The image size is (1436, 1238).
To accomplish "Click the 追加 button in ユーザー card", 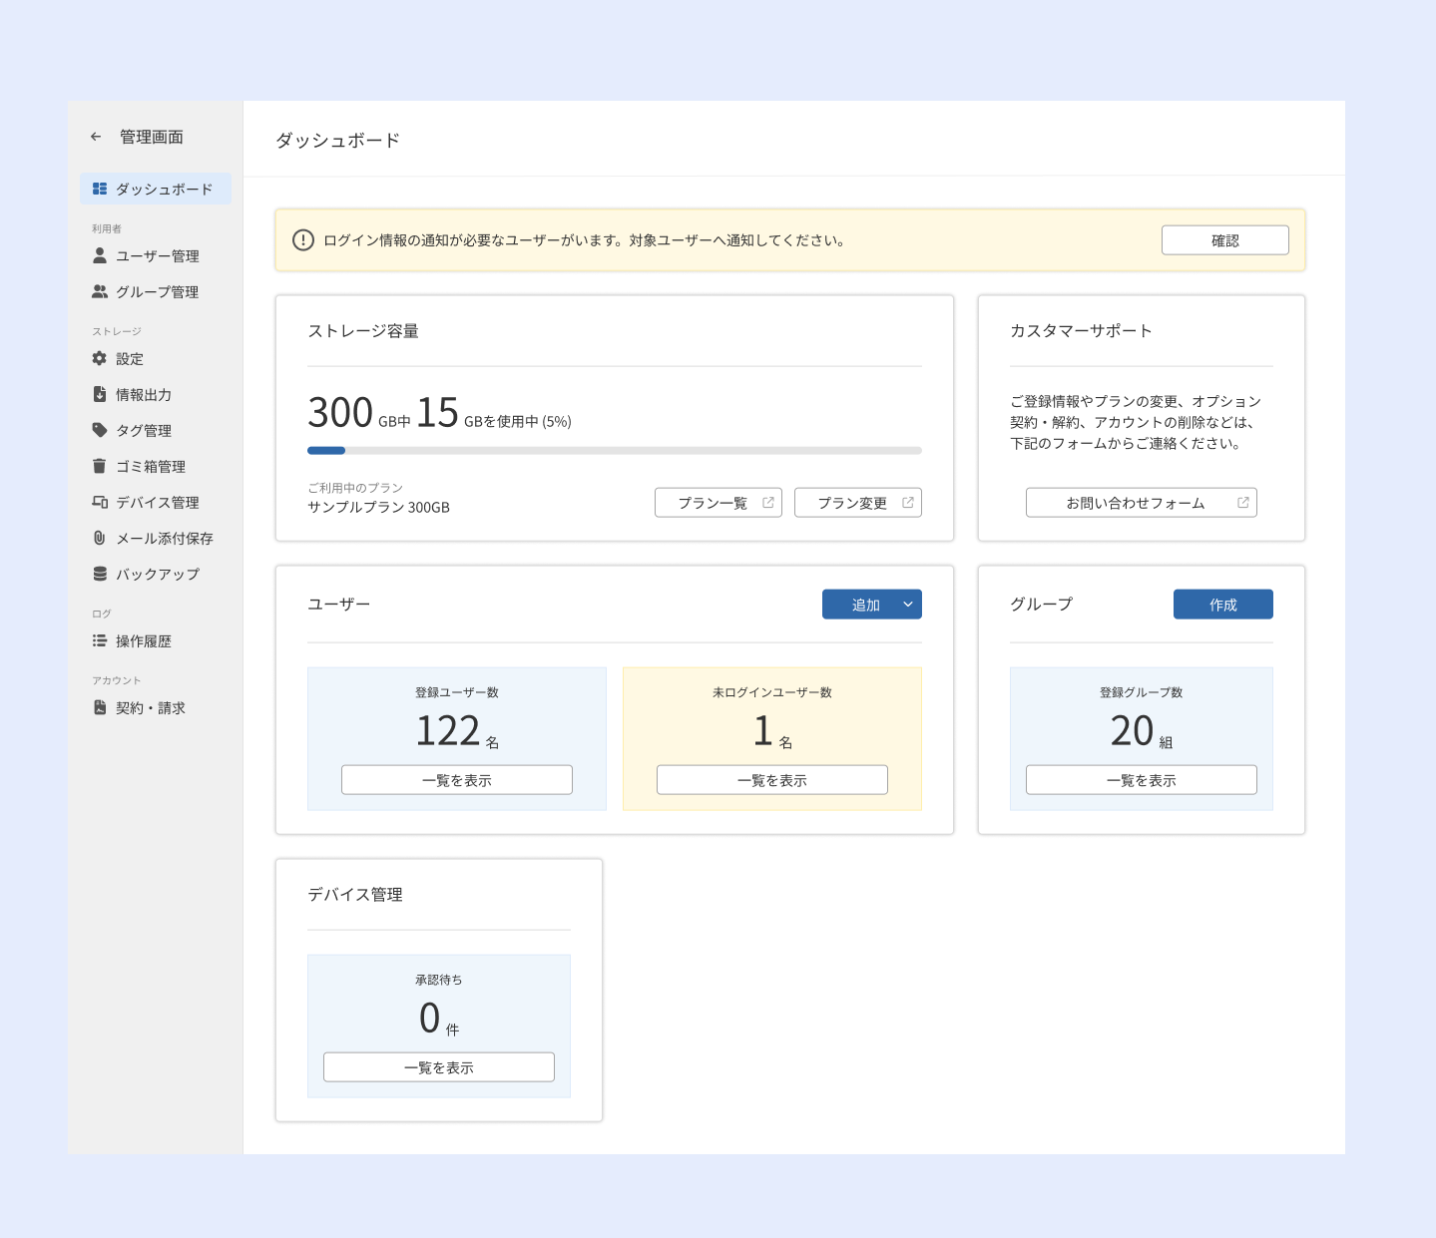I will [872, 605].
